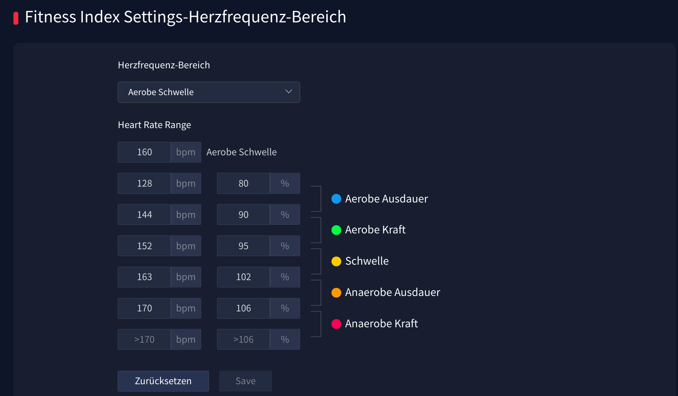
Task: Click the yellow Schwelle color dot
Action: pos(336,261)
